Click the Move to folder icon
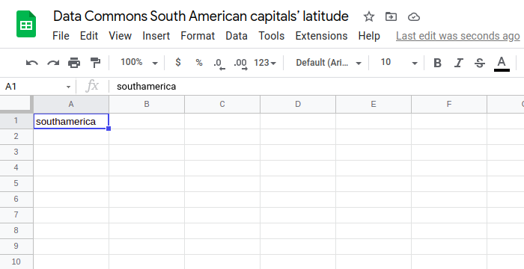Screen dimensions: 524x269 tap(391, 16)
